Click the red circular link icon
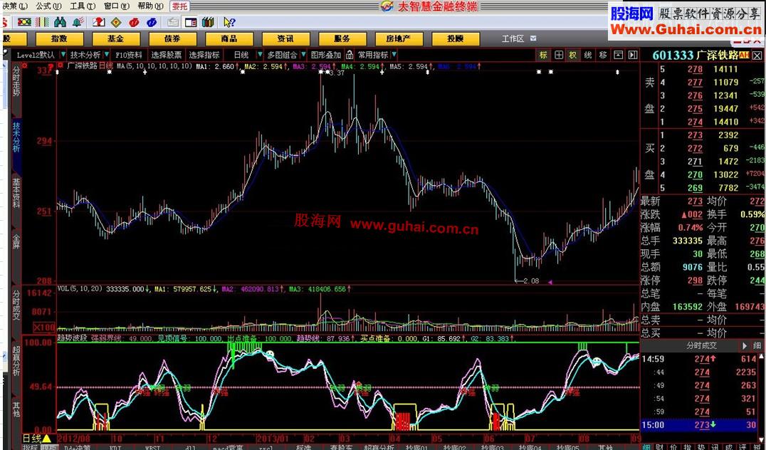The image size is (766, 450). (135, 22)
